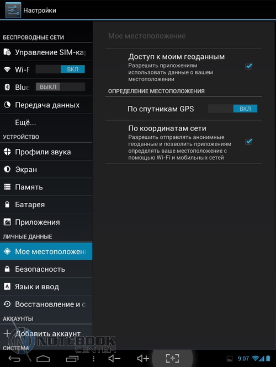This screenshot has height=367, width=276.
Task: Tap the Settings app icon in header
Action: (13, 10)
